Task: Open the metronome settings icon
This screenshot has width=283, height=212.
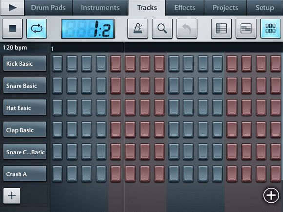Action: coord(138,28)
